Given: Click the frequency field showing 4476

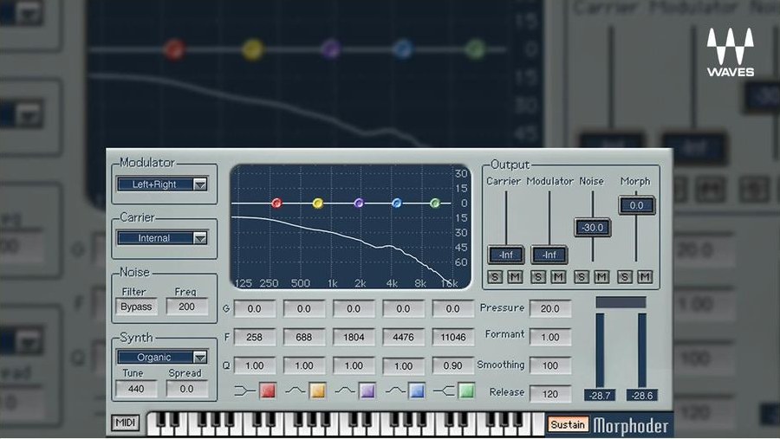Looking at the screenshot, I should (403, 337).
